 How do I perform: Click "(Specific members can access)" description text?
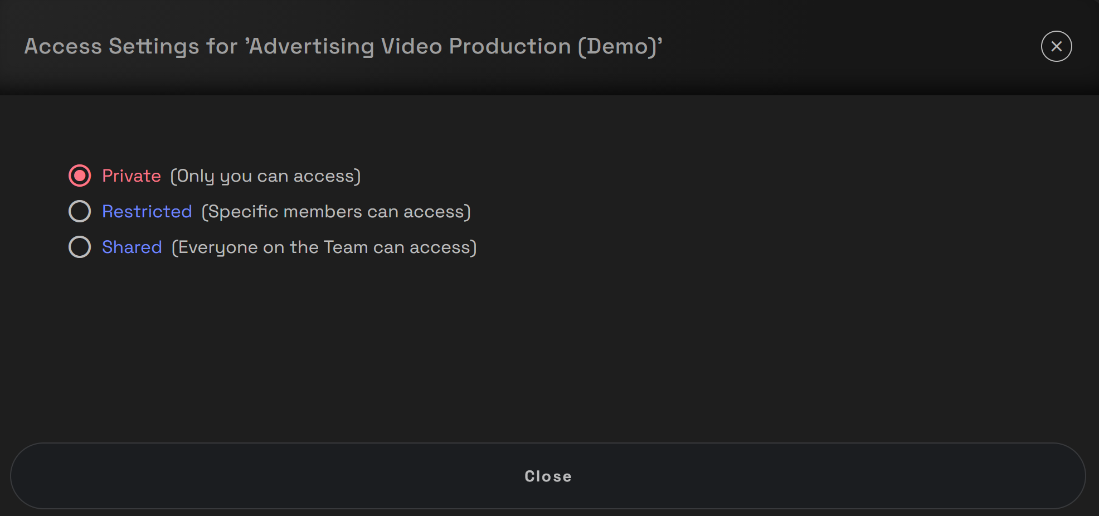[x=336, y=212]
